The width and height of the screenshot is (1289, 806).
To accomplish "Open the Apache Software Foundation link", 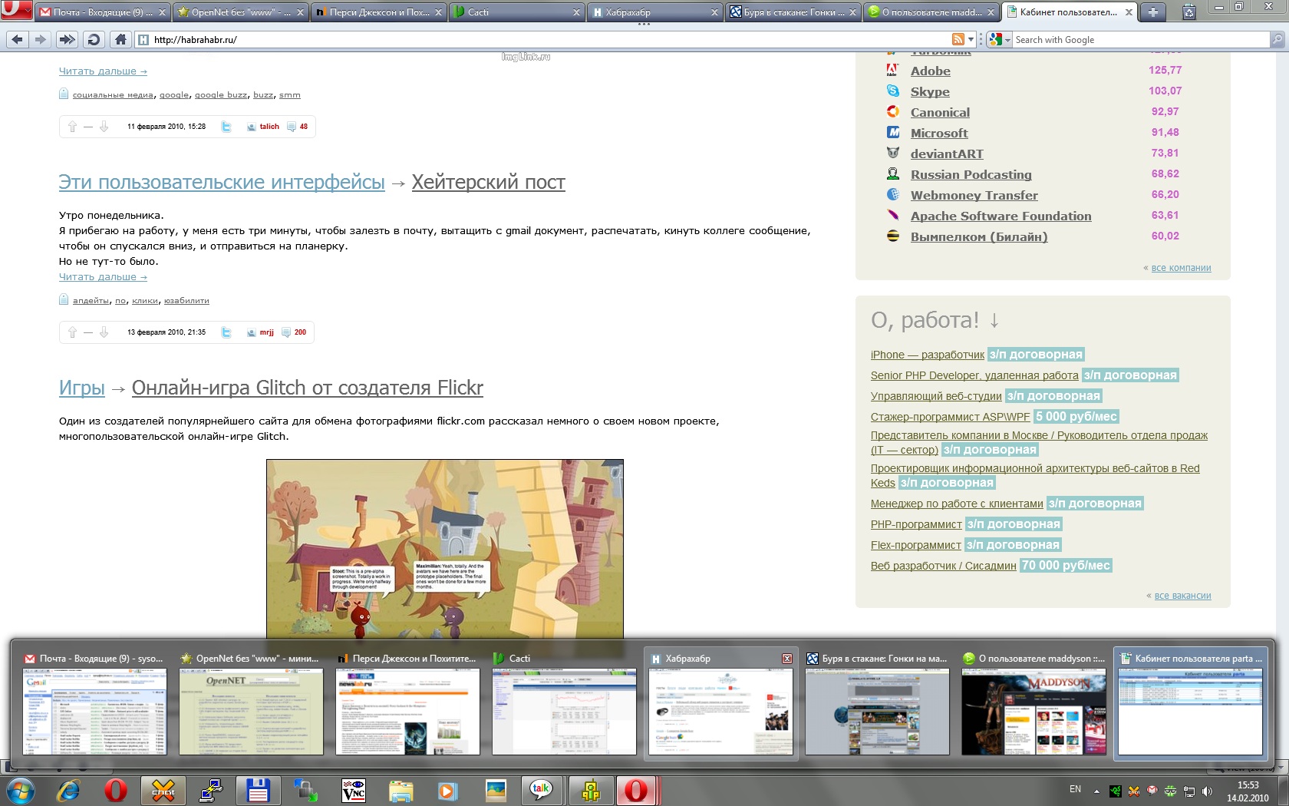I will (x=1001, y=216).
